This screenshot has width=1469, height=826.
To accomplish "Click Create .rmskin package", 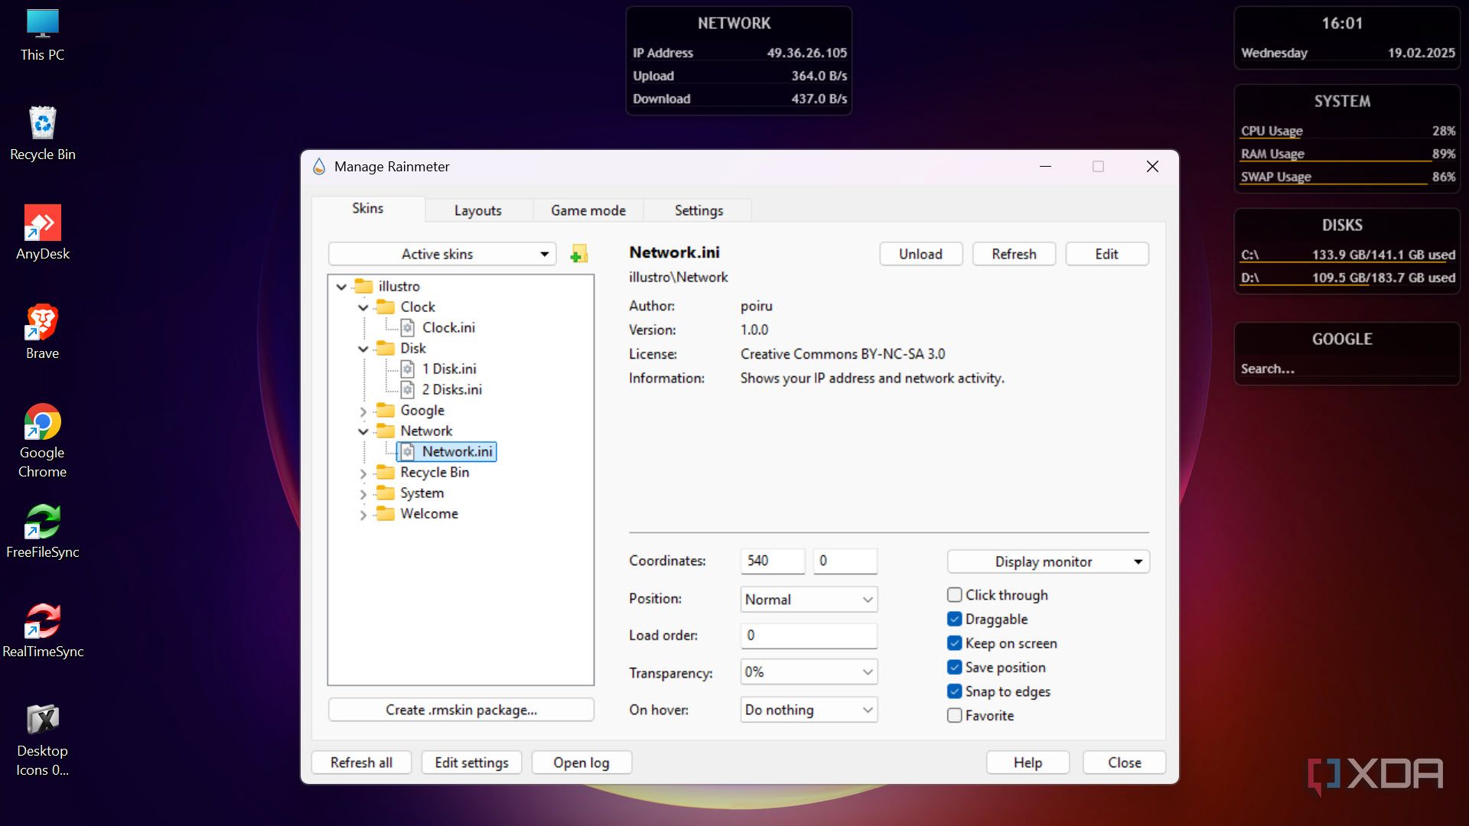I will pos(461,710).
